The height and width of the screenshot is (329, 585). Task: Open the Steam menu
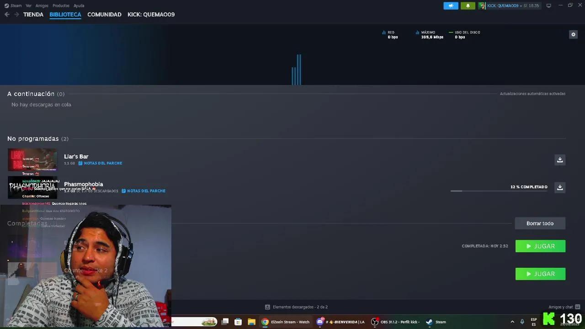click(13, 5)
